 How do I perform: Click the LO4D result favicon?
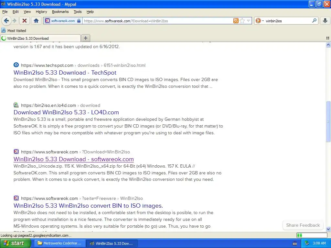point(16,105)
